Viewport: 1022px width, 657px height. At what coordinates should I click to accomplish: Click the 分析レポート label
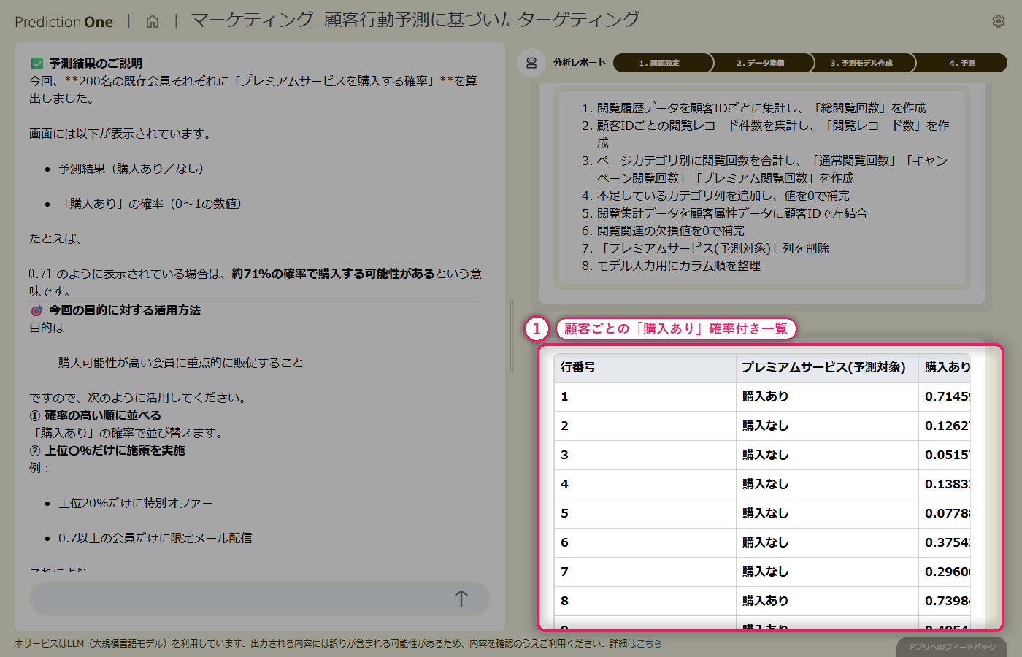click(580, 63)
